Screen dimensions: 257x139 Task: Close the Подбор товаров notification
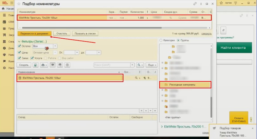tap(253, 128)
